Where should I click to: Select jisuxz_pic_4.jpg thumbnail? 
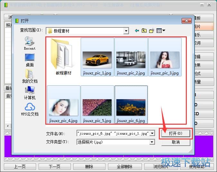tap(63, 104)
